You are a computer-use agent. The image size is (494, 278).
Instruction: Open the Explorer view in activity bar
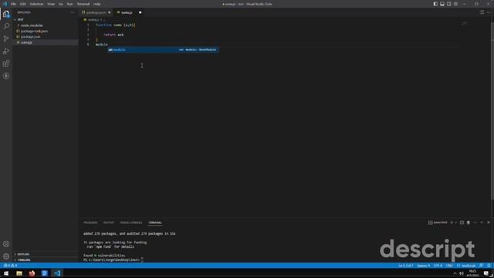pyautogui.click(x=6, y=14)
